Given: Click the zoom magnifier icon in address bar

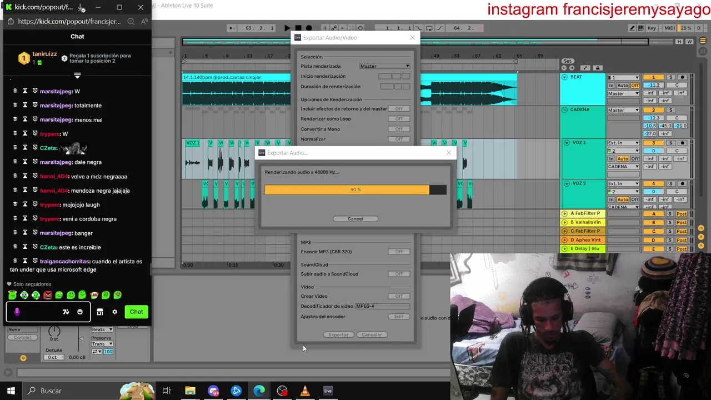Looking at the screenshot, I should (131, 21).
